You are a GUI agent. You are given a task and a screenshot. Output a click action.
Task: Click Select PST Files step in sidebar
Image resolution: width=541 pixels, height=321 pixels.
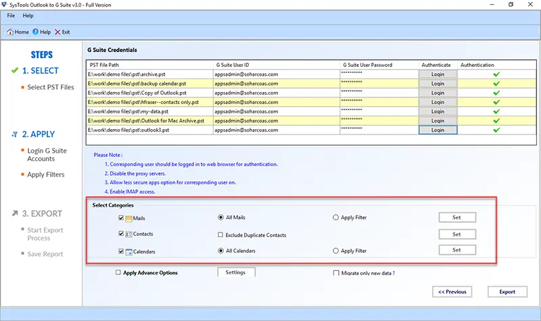coord(50,87)
